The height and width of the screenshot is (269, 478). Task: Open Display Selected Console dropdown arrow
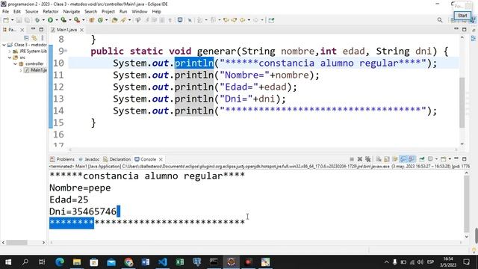pyautogui.click(x=436, y=159)
